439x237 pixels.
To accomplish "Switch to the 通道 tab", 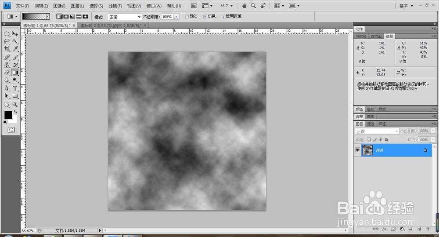I will point(371,124).
